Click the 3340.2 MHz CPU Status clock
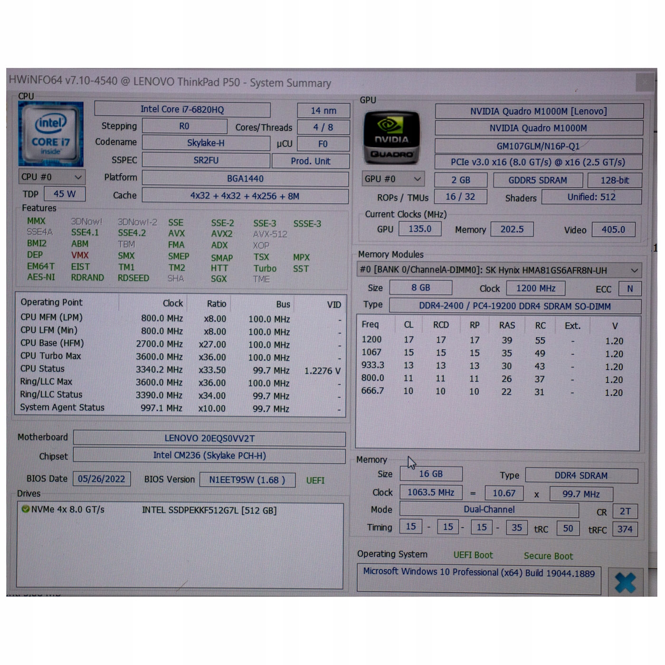 pyautogui.click(x=159, y=370)
